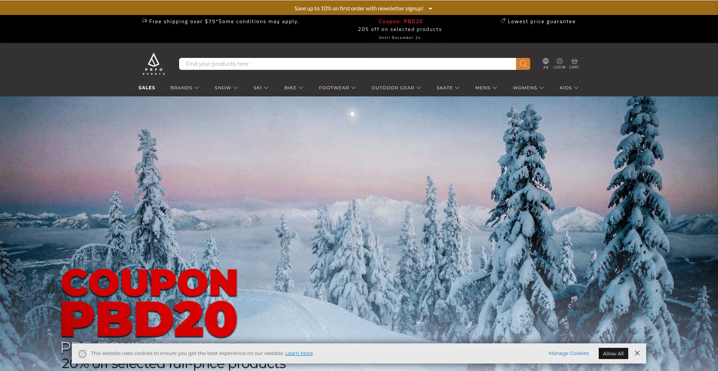Open the BRANDS dropdown menu
The image size is (718, 371).
pyautogui.click(x=184, y=87)
